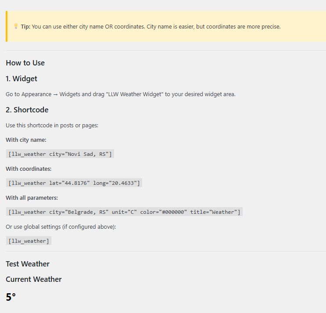Image resolution: width=326 pixels, height=313 pixels.
Task: Click the Appearance → Widgets instruction text
Action: pos(121,94)
